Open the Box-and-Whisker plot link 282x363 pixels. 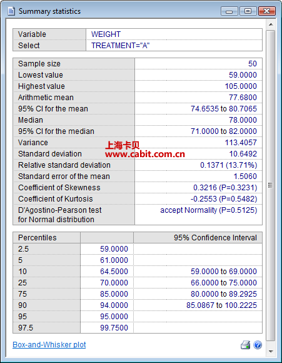(x=49, y=345)
